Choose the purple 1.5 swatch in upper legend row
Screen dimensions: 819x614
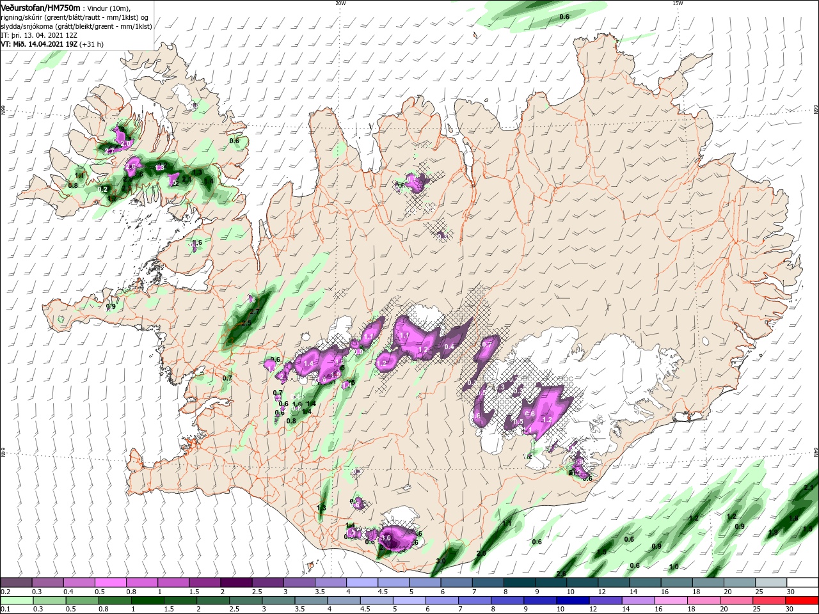(204, 583)
